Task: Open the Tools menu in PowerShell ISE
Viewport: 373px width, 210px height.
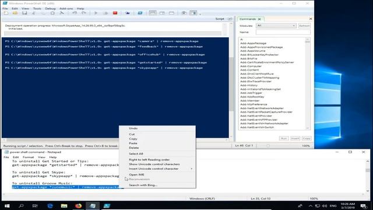Action: [x=37, y=8]
